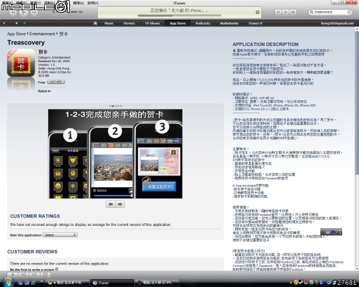Image resolution: width=359 pixels, height=287 pixels.
Task: Click the app screenshot image
Action: [115, 154]
